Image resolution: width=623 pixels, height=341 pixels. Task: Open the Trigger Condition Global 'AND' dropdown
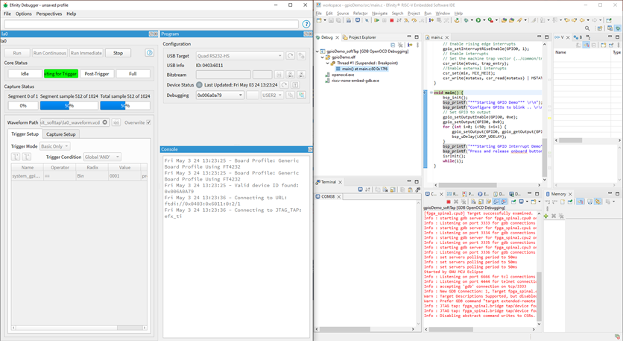click(102, 157)
